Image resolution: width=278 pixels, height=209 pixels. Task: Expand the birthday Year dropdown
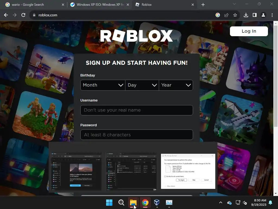click(x=176, y=85)
